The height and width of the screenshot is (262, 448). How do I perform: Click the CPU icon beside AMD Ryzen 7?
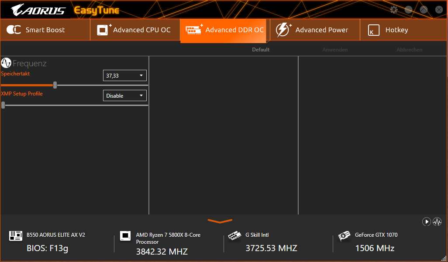[x=125, y=236]
